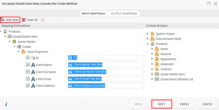This screenshot has height=110, width=219.
Task: Toggle the Client Name checkbox
Action: click(28, 65)
